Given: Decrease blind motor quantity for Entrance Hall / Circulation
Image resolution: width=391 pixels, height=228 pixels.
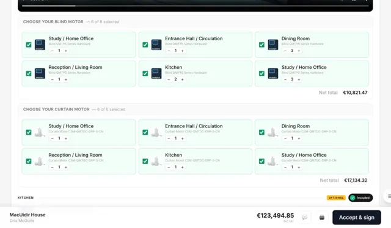Looking at the screenshot, I should (x=169, y=51).
